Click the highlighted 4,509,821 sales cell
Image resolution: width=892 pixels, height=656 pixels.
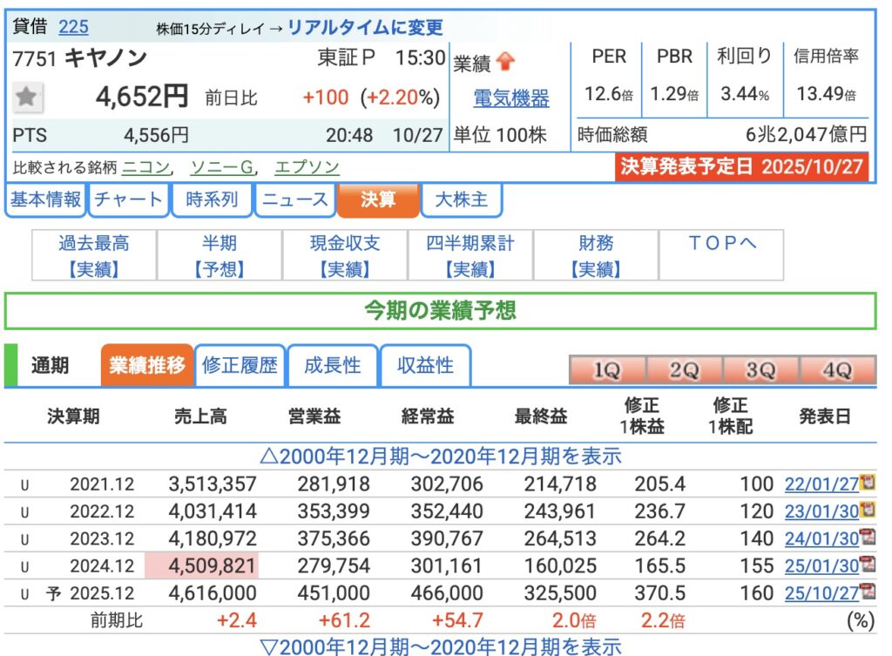click(201, 565)
